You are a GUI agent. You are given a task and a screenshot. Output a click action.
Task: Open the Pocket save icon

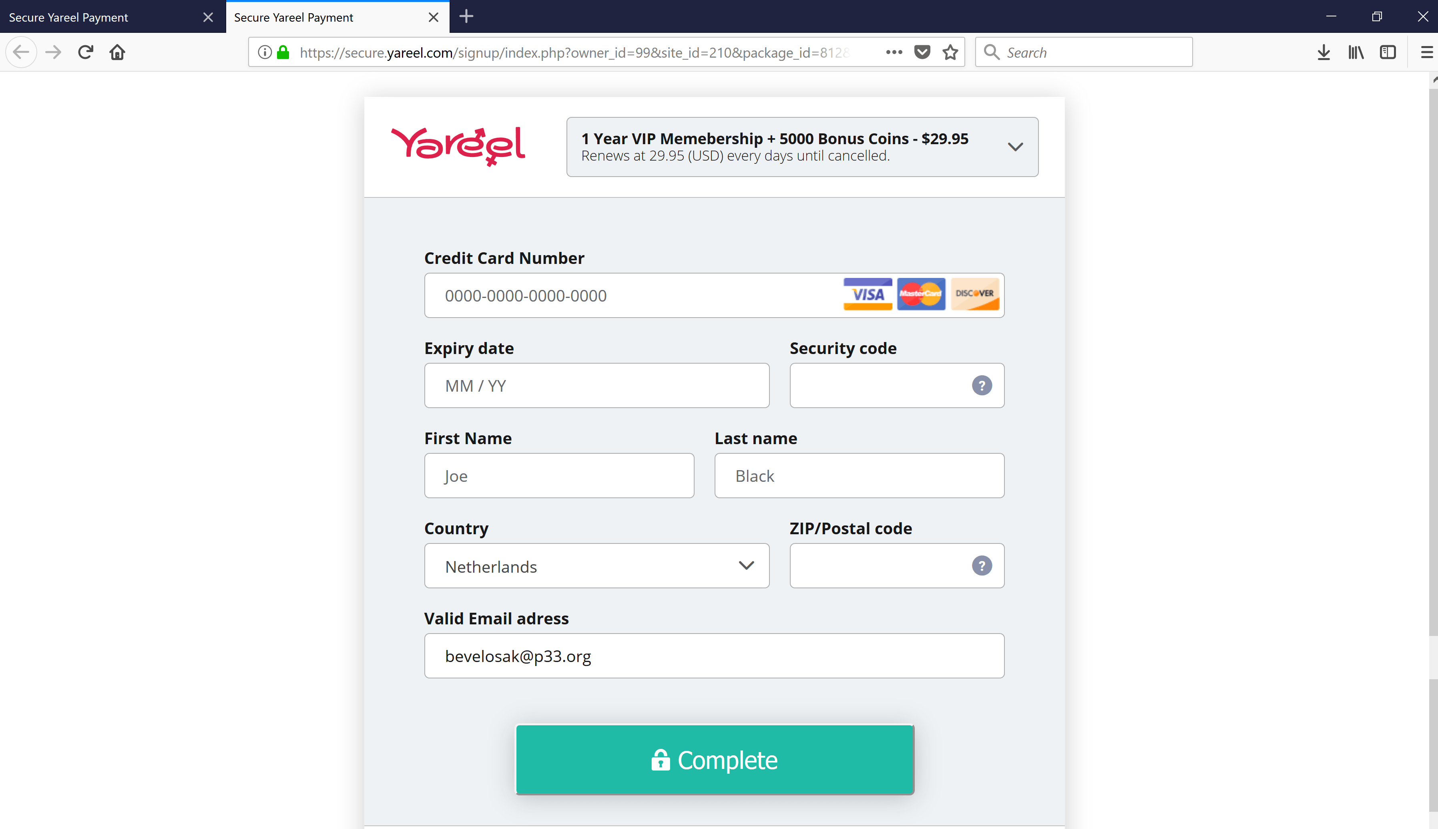click(922, 52)
